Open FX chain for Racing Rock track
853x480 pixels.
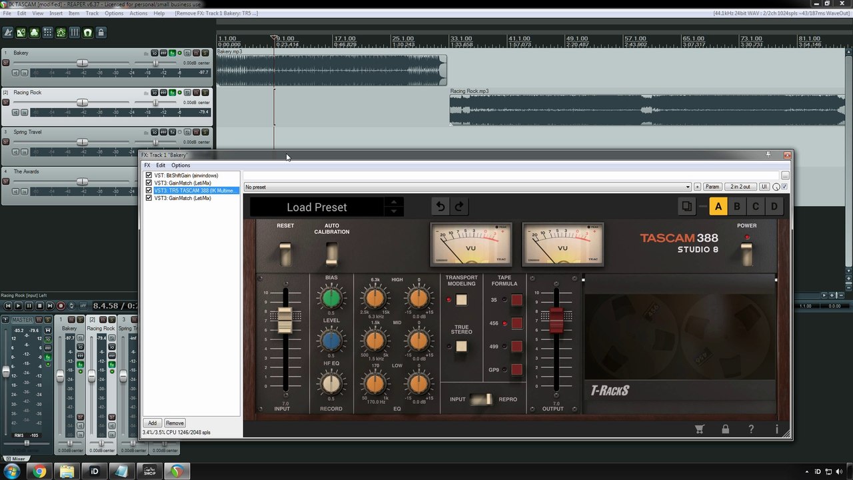[172, 93]
